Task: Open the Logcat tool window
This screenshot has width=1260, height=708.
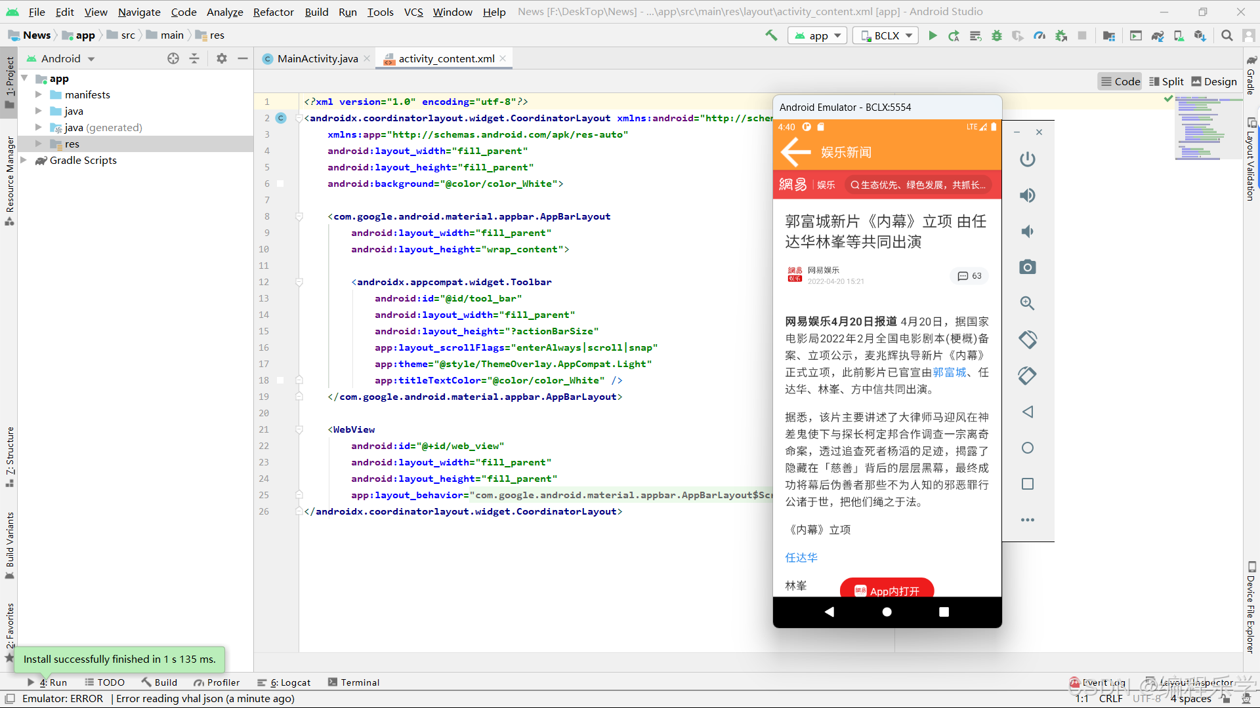Action: click(x=283, y=682)
